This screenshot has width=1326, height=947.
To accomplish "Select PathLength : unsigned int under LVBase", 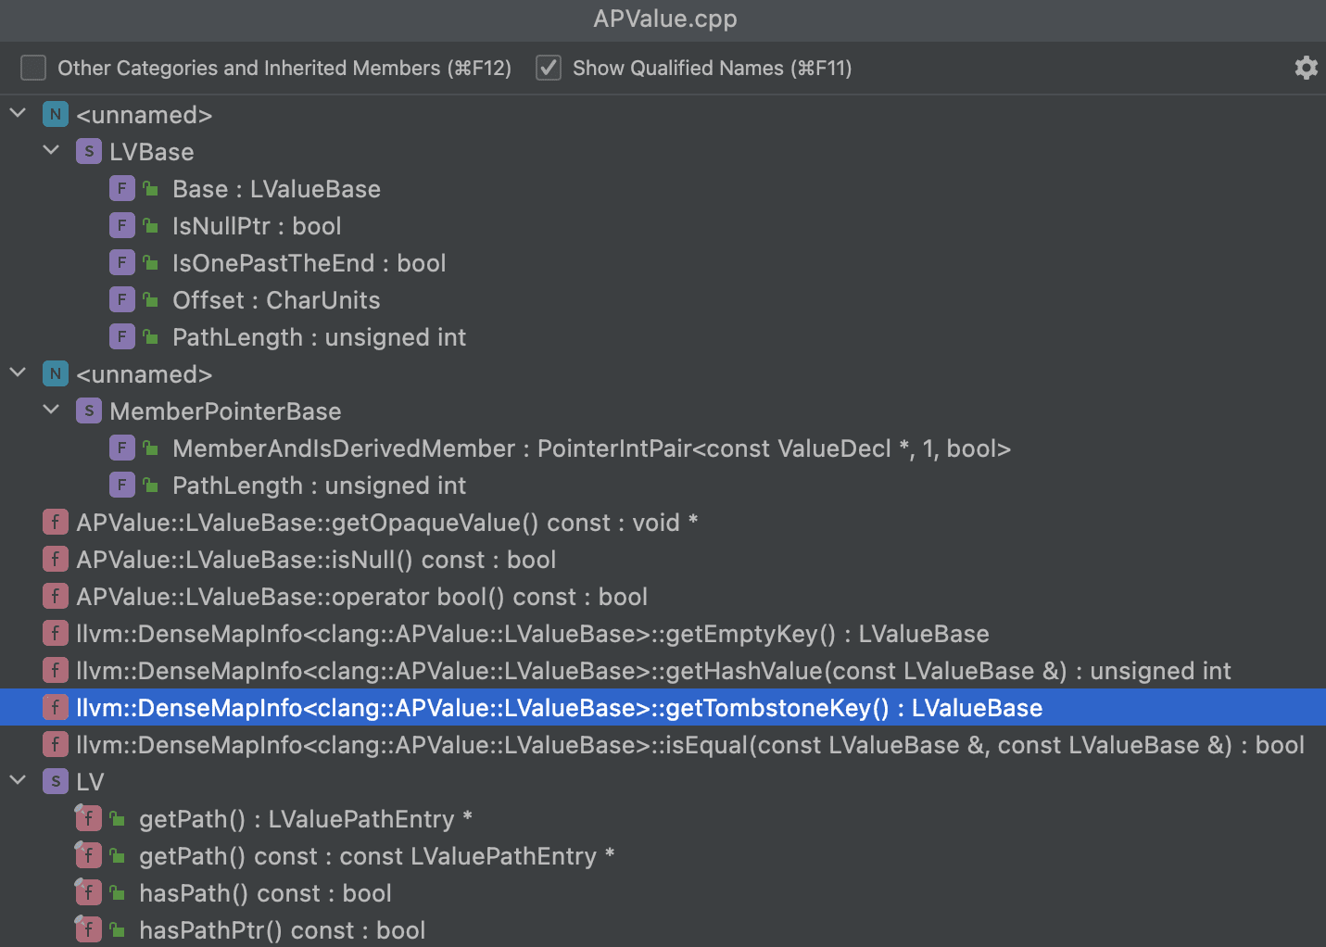I will click(x=663, y=336).
